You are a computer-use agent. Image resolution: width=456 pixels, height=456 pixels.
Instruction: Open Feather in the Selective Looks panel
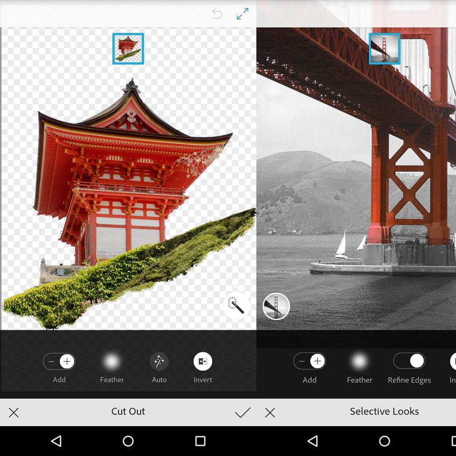(x=359, y=361)
